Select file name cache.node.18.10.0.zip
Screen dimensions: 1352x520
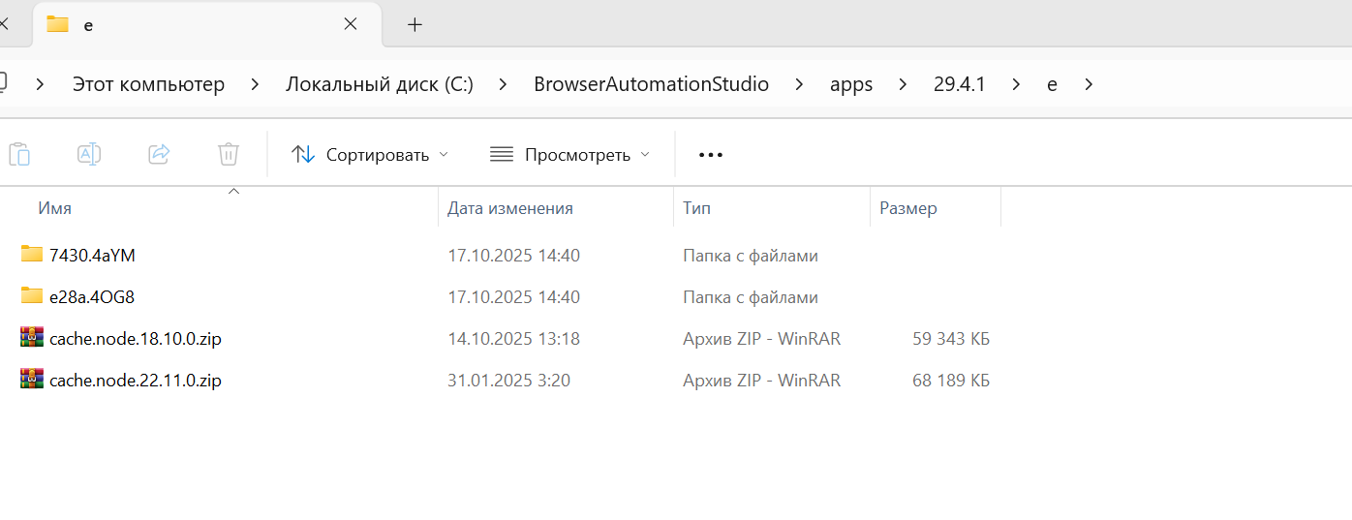pos(136,339)
